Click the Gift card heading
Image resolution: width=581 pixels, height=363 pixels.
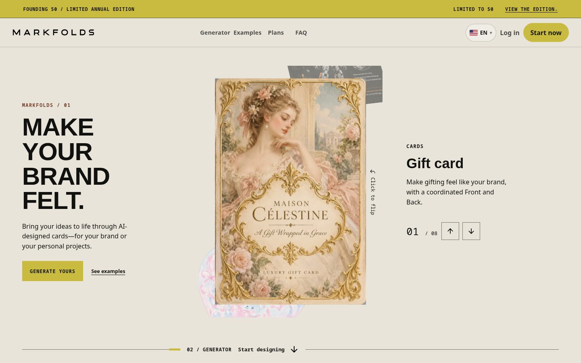pos(435,163)
